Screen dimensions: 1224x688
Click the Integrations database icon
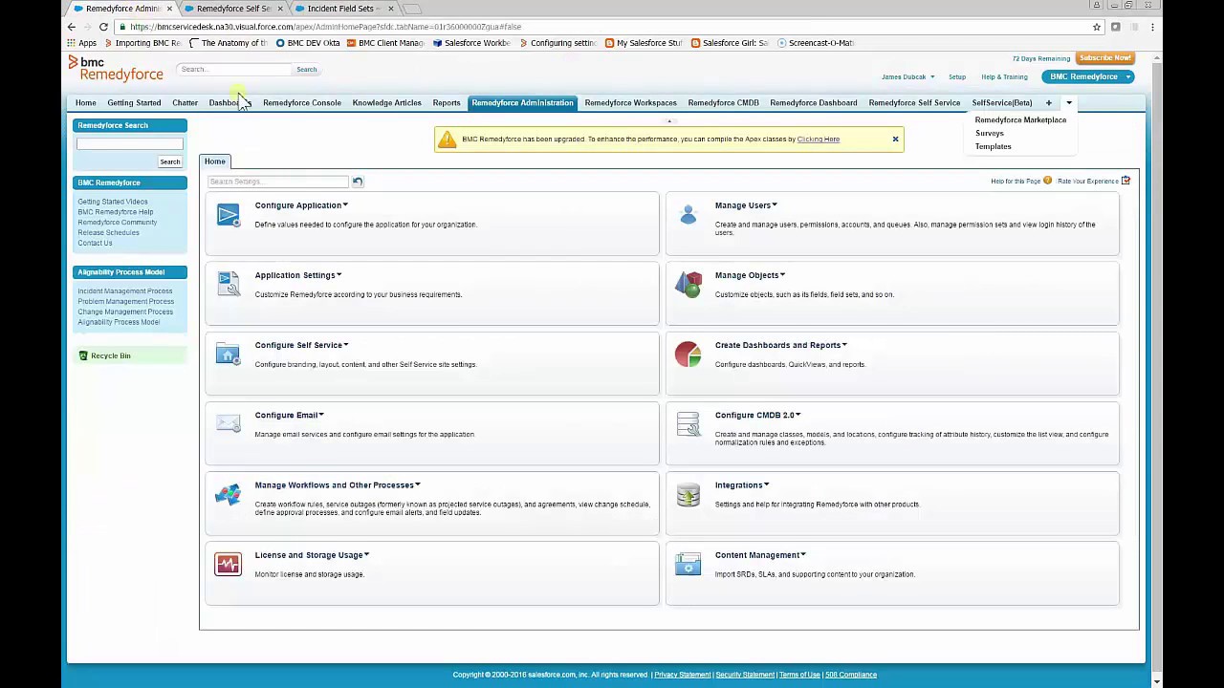pyautogui.click(x=688, y=494)
